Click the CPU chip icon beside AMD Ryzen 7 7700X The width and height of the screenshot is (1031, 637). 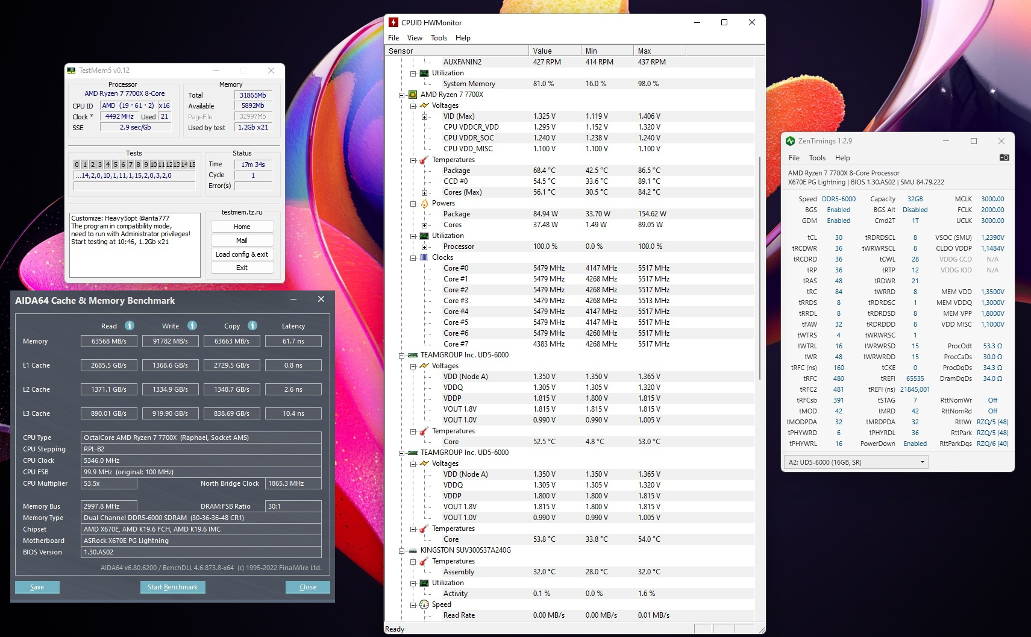tap(413, 95)
